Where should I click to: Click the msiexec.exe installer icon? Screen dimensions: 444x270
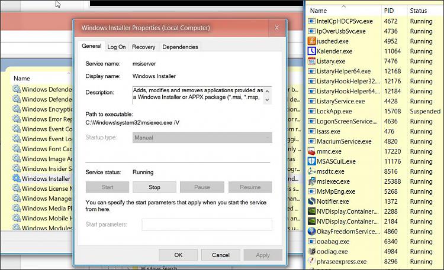pyautogui.click(x=311, y=181)
